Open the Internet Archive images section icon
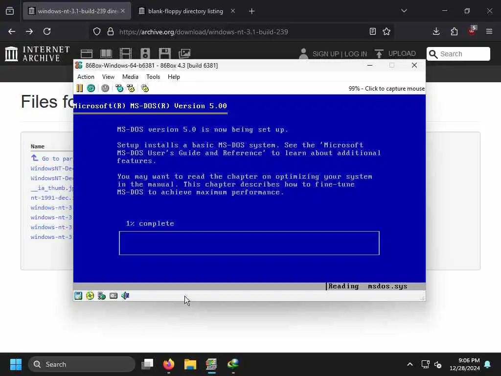501x376 pixels. coord(184,53)
